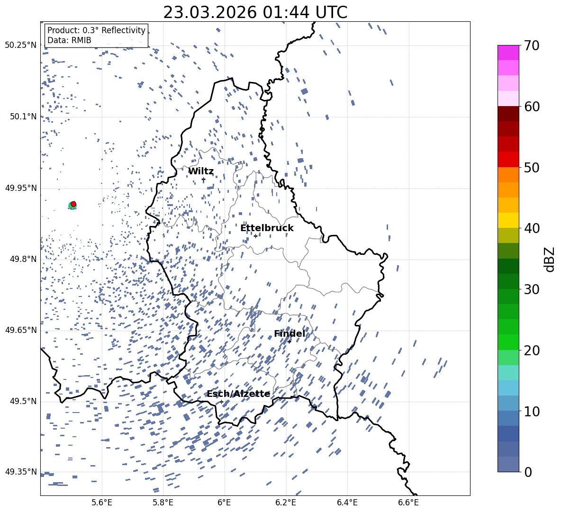Click the 6.6°E longitude label

tap(408, 503)
